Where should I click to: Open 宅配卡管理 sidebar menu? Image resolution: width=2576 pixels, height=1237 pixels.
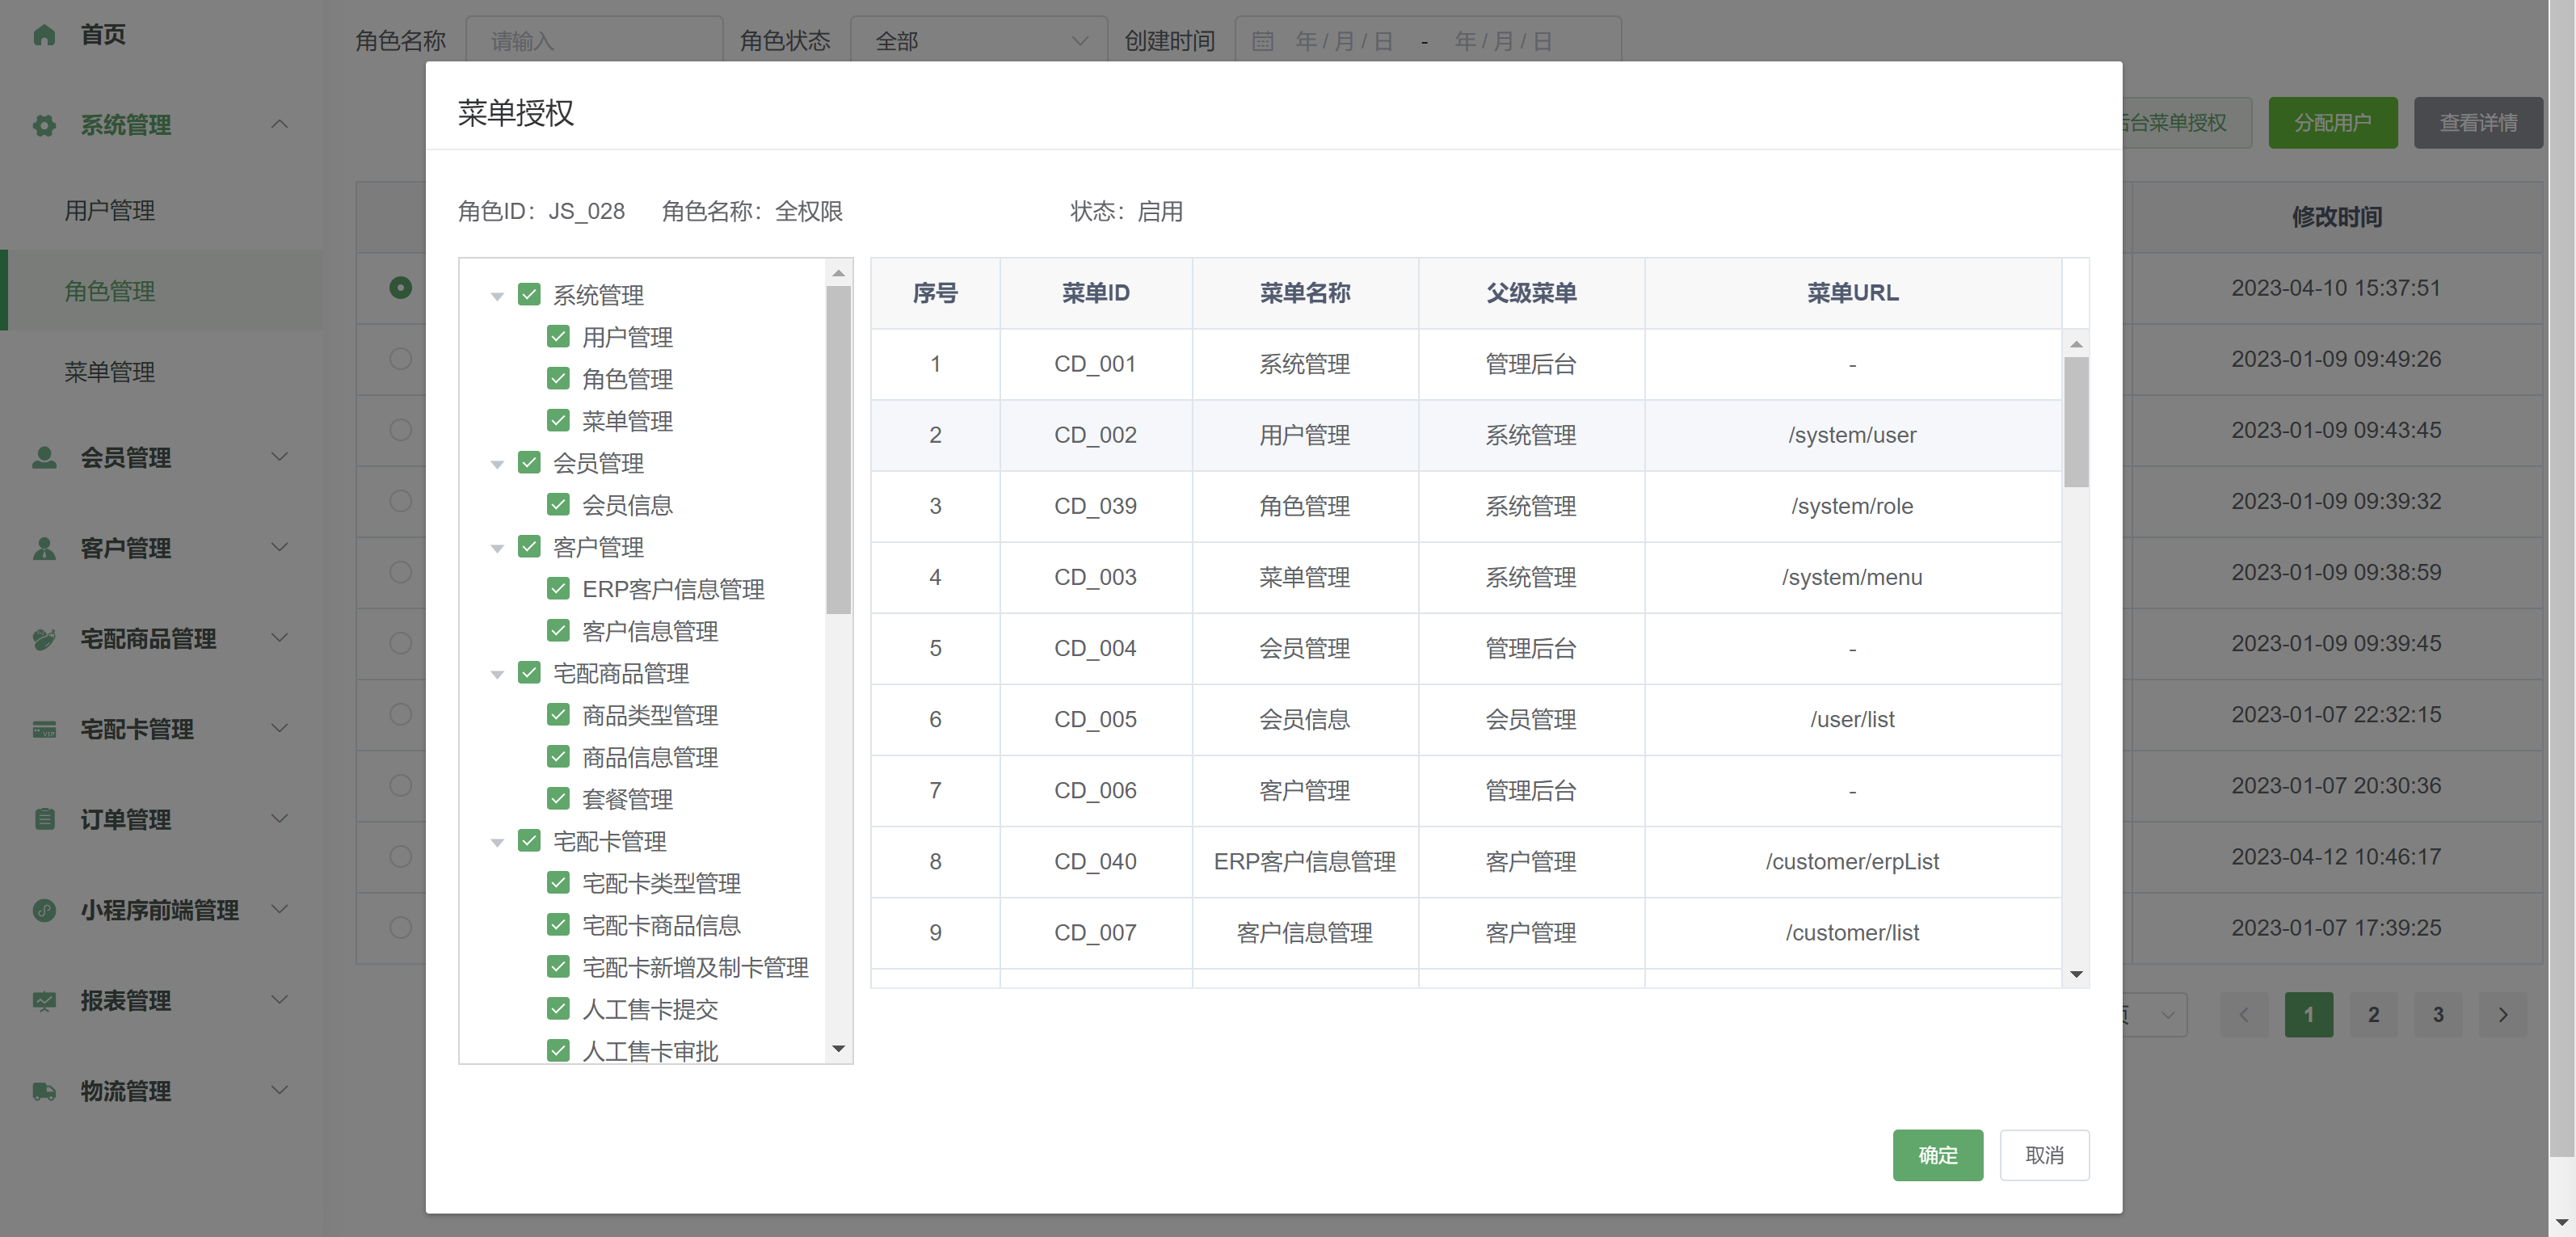(x=137, y=729)
